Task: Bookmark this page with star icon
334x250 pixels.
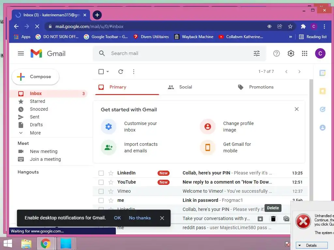Action: pos(290,26)
